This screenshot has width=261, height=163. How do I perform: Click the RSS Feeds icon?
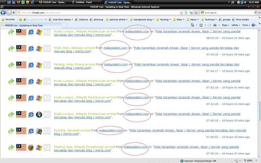[x=201, y=25]
